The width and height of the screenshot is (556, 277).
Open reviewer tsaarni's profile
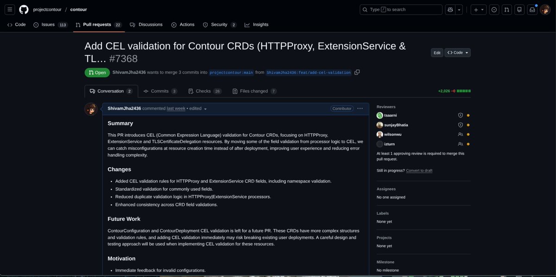[391, 115]
